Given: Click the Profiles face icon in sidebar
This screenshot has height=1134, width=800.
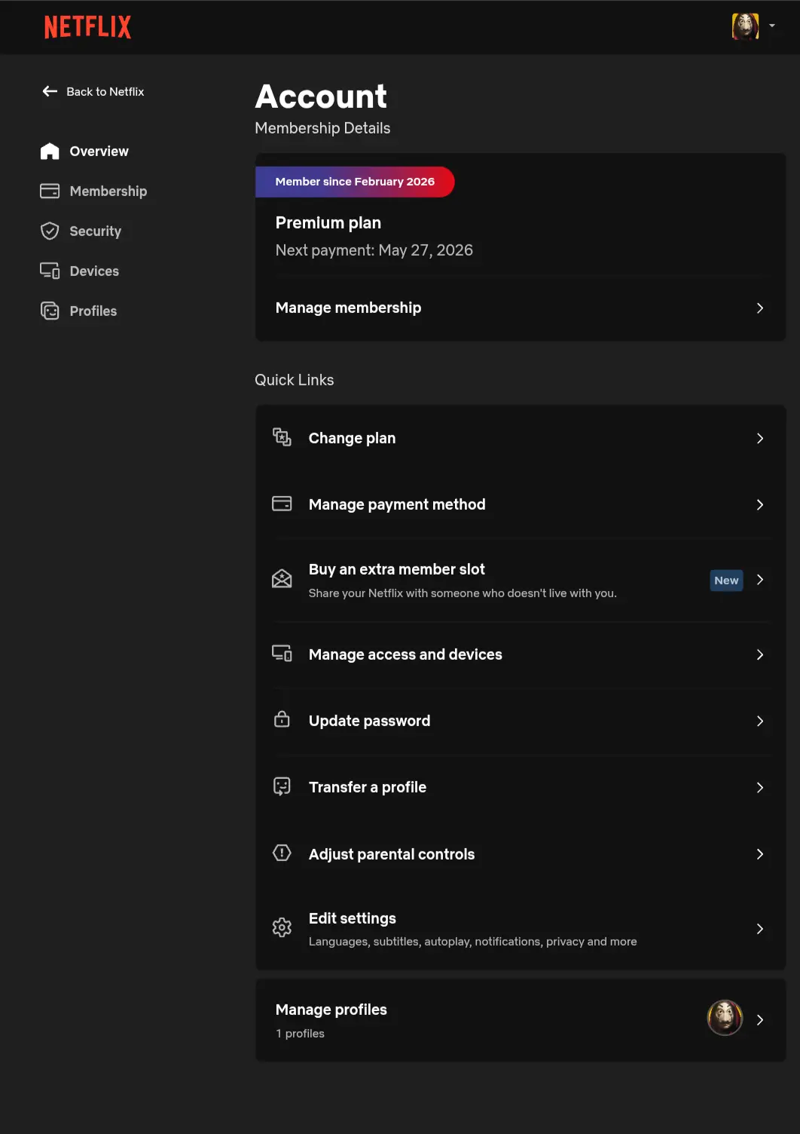Looking at the screenshot, I should click(x=50, y=311).
